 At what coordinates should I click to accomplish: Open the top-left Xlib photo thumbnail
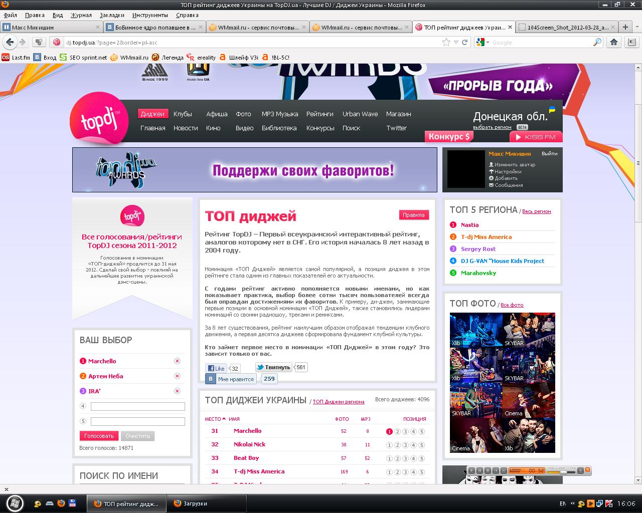pos(476,330)
